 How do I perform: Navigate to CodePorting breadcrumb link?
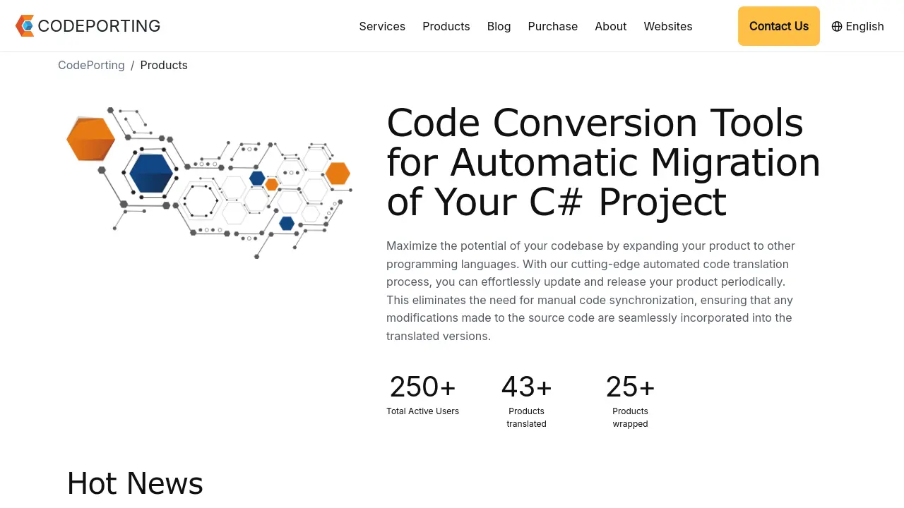tap(91, 65)
